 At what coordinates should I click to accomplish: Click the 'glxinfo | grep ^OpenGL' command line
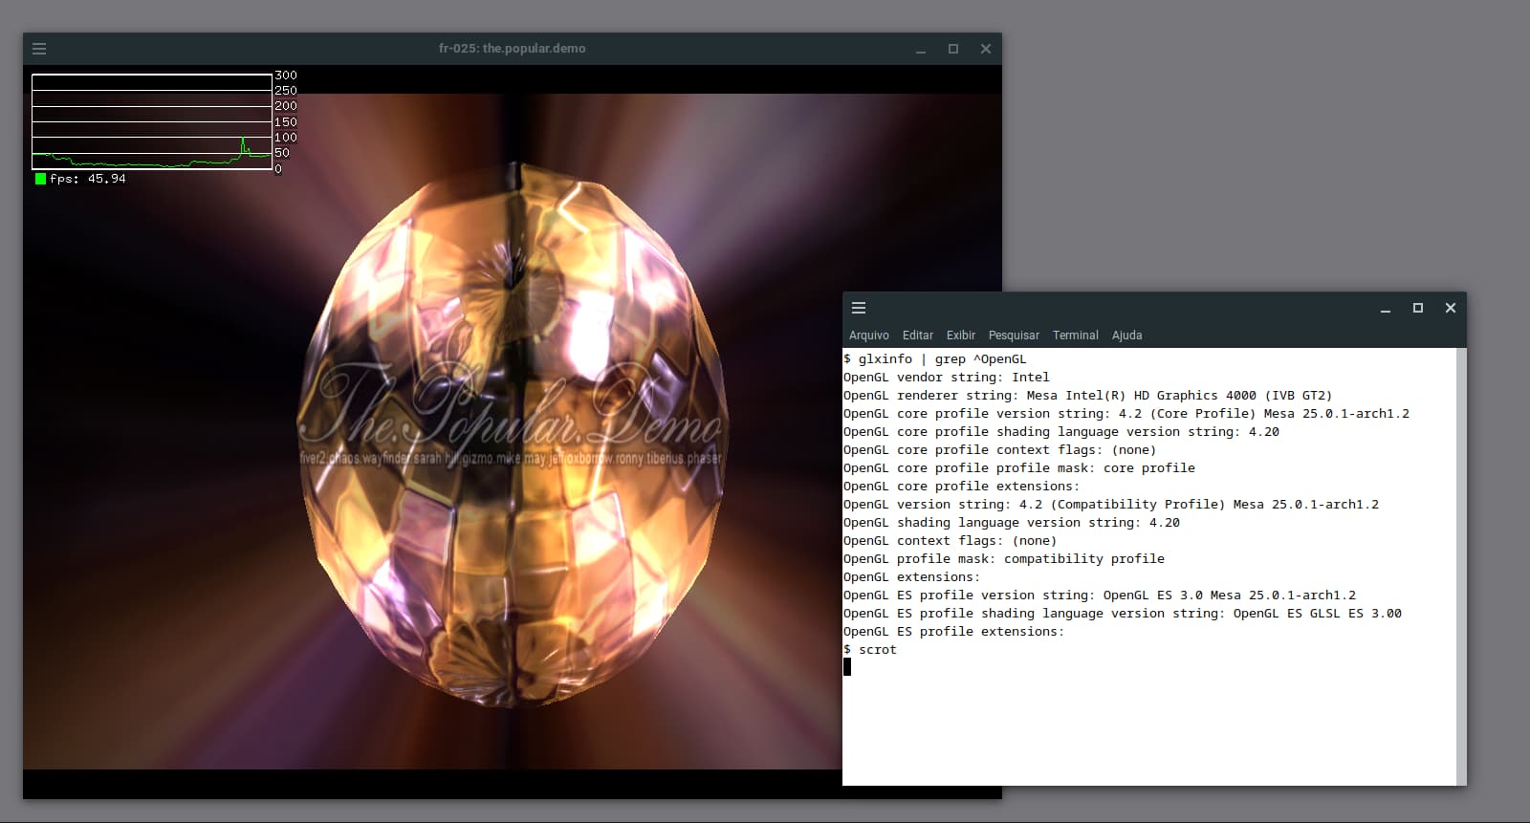coord(934,359)
